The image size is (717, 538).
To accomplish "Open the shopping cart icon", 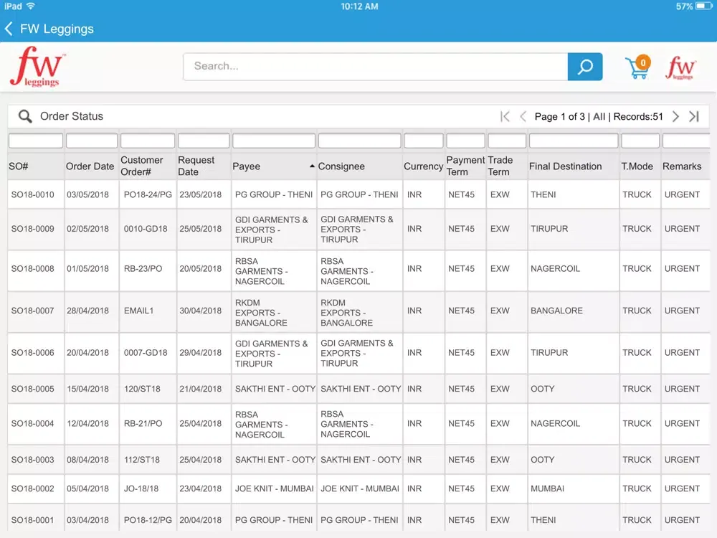I will click(637, 67).
